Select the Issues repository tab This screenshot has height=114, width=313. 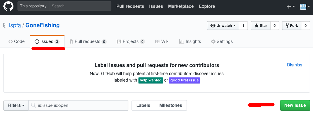tap(47, 41)
